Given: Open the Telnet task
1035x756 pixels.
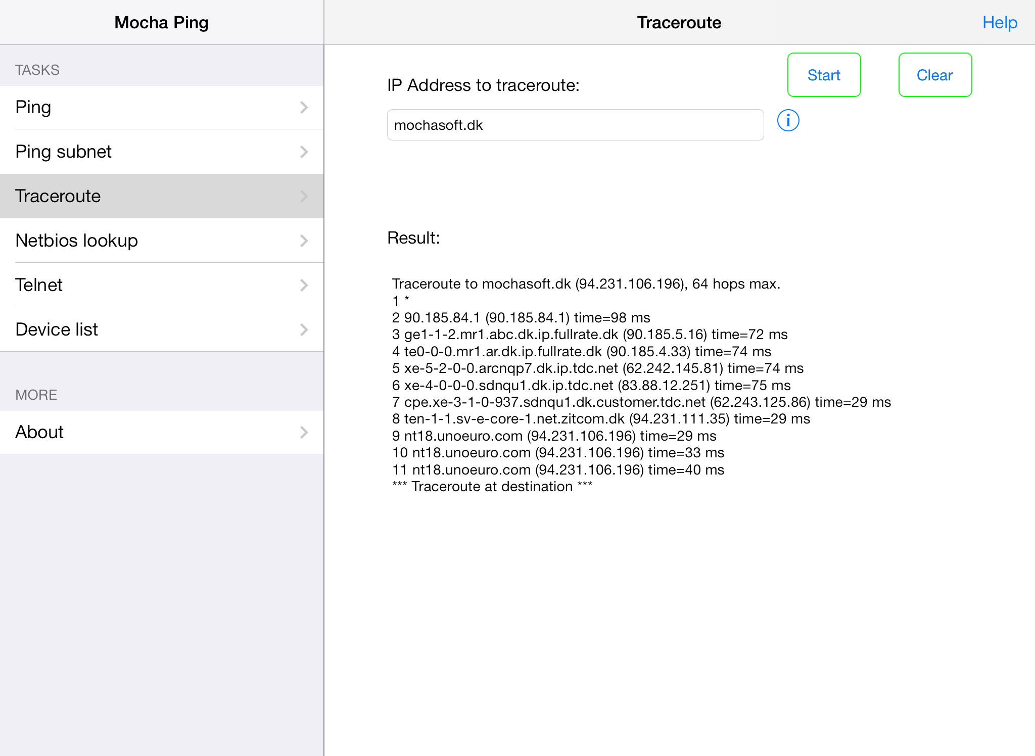Looking at the screenshot, I should point(162,285).
